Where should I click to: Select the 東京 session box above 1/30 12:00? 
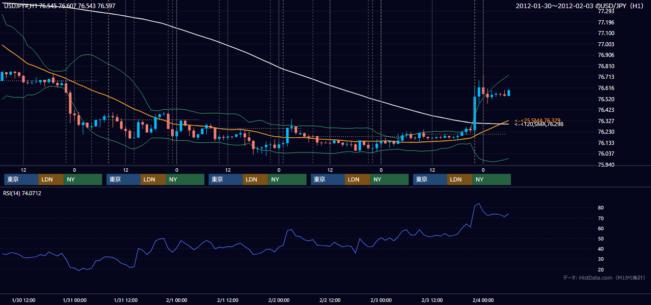coord(21,179)
